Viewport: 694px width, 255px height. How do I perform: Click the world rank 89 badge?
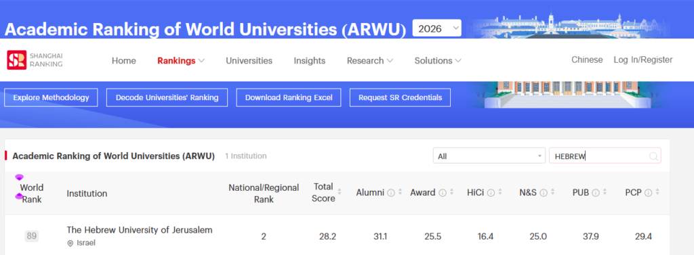click(31, 236)
